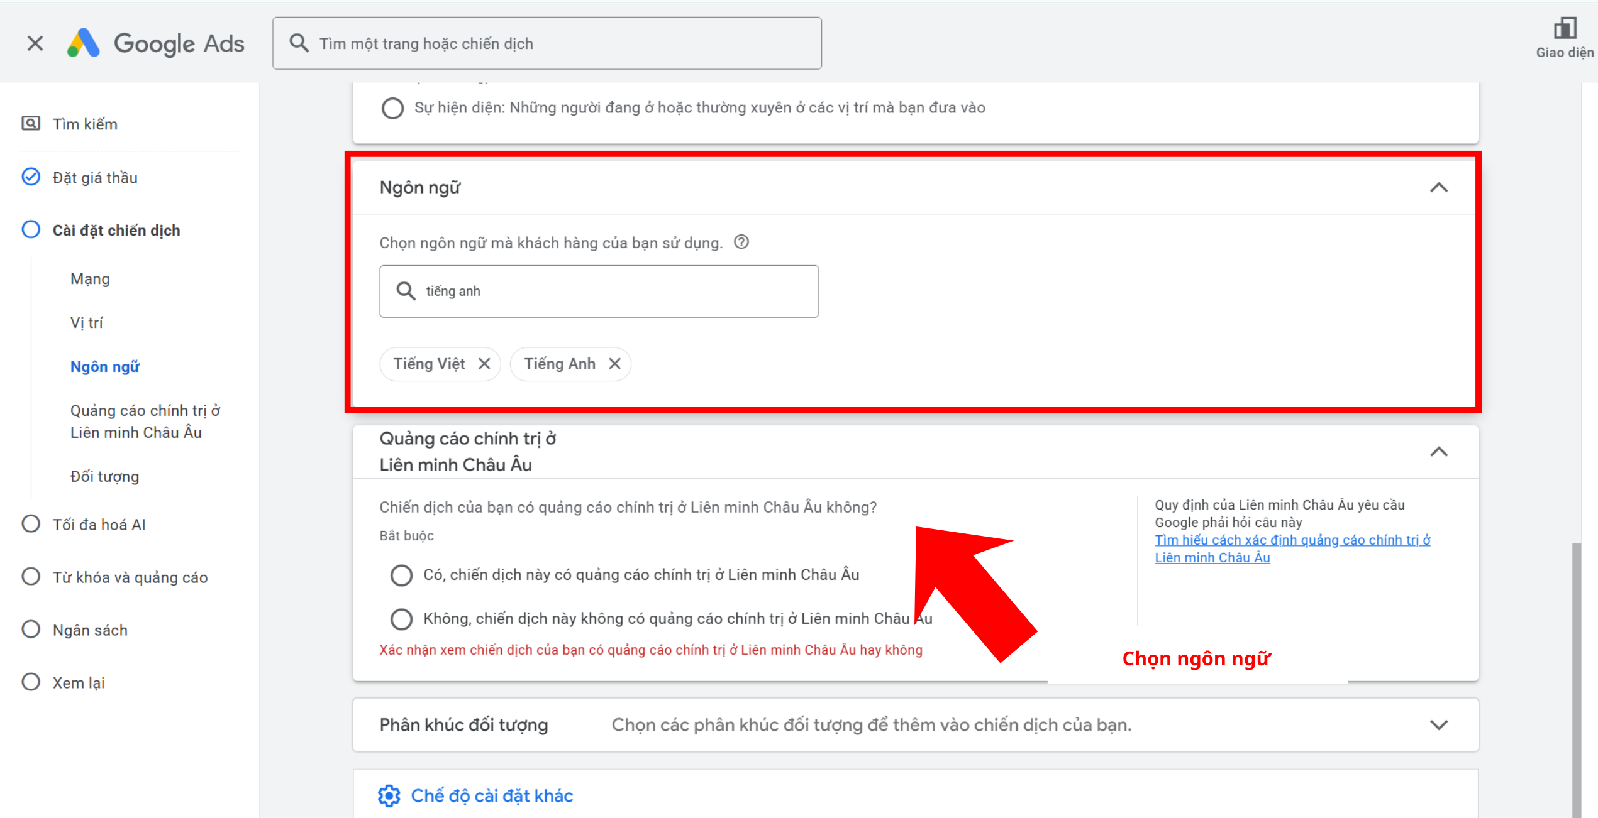Image resolution: width=1598 pixels, height=818 pixels.
Task: Select Có, campaign has EU political ads
Action: (401, 575)
